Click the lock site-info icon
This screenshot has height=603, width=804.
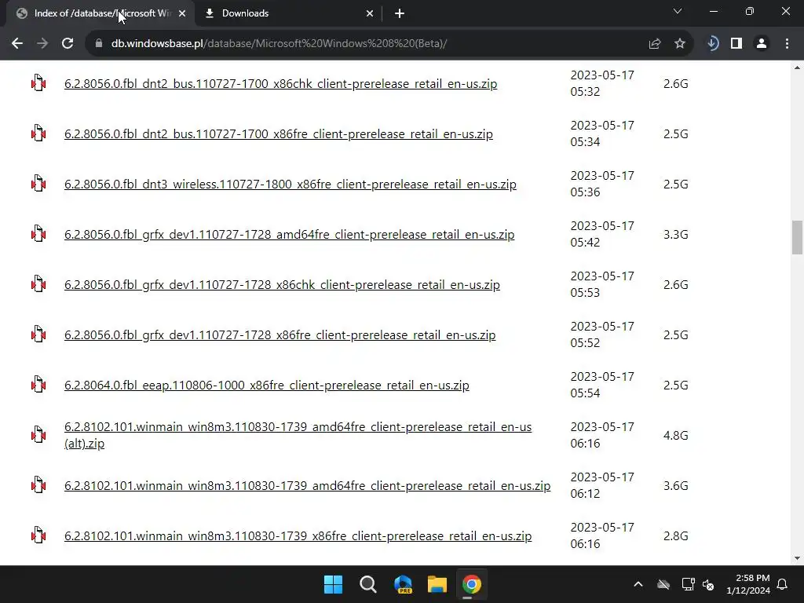click(99, 44)
